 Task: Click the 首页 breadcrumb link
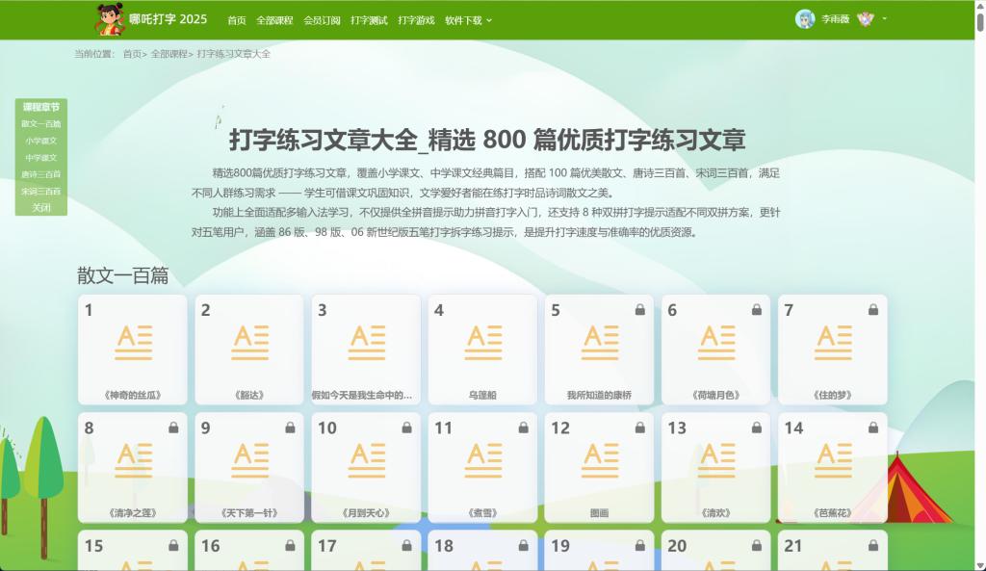click(132, 54)
